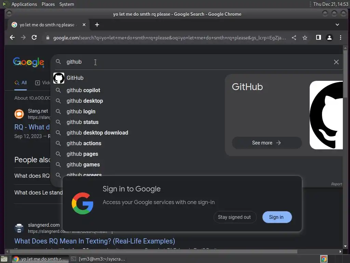Screen dimensions: 350x263
Task: Expand the 'What does Le stand' question
Action: (38, 192)
